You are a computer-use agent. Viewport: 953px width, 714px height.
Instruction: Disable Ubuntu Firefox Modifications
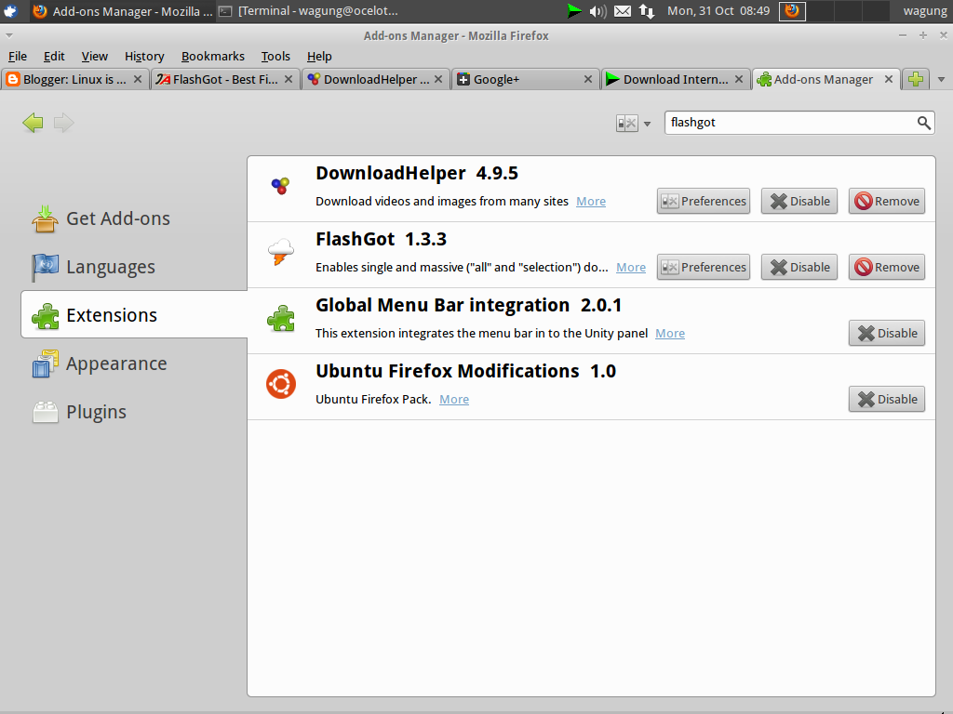coord(887,399)
